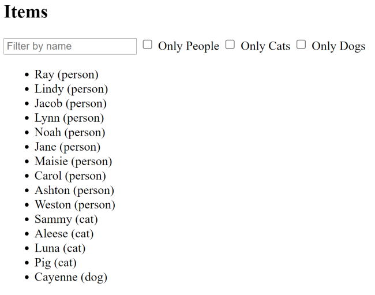Choose Noah (person) from the list
Screen dimensions: 375x295
pyautogui.click(x=70, y=132)
